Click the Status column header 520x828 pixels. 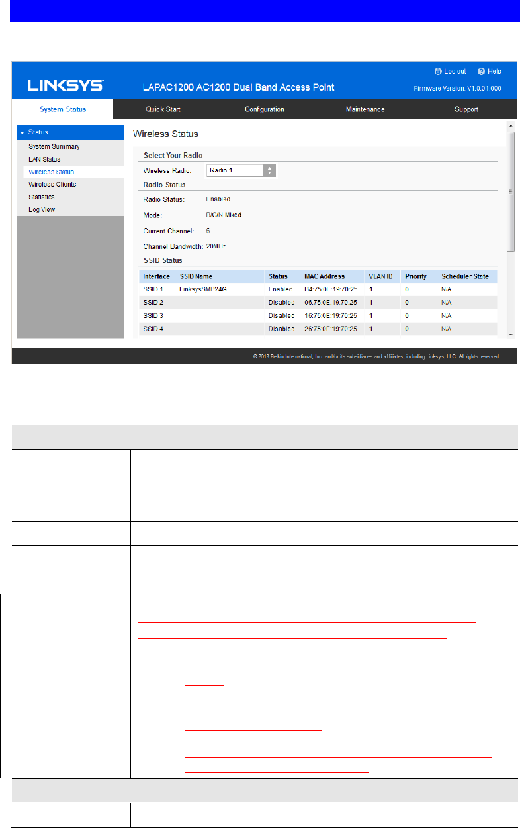(278, 276)
